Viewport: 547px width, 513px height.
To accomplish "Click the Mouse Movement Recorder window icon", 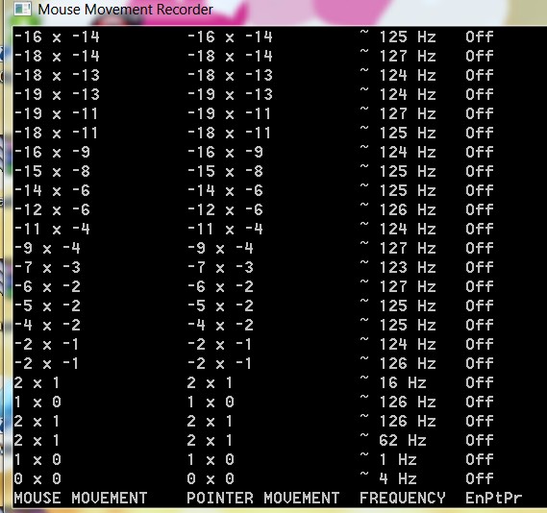I will point(22,9).
